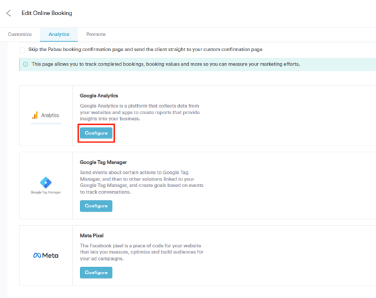Click the Google Analytics heading

point(99,96)
